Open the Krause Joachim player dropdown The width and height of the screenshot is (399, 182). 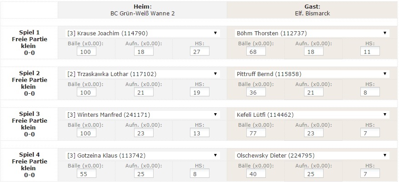[x=142, y=33]
